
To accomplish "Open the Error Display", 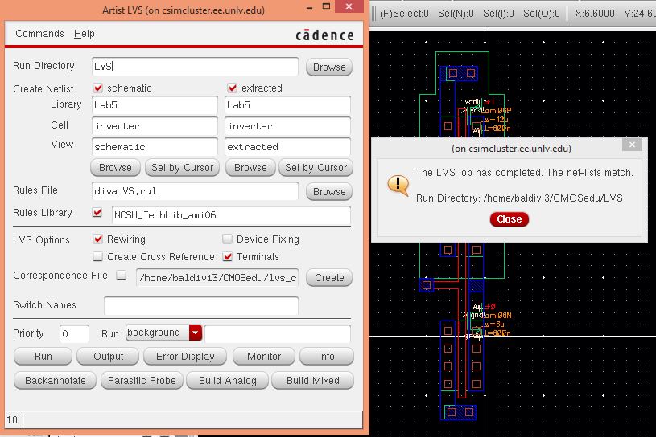I will (x=185, y=357).
